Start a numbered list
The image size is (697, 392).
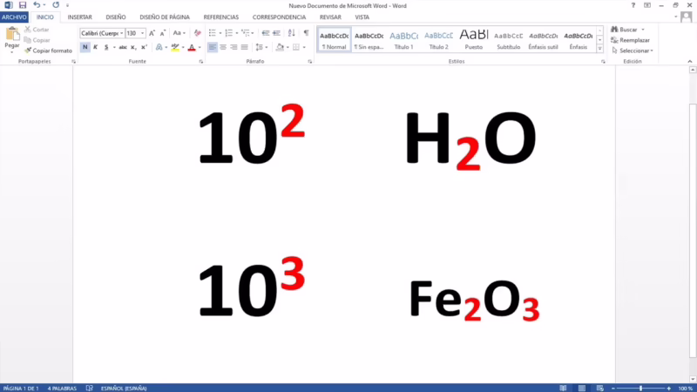point(229,33)
